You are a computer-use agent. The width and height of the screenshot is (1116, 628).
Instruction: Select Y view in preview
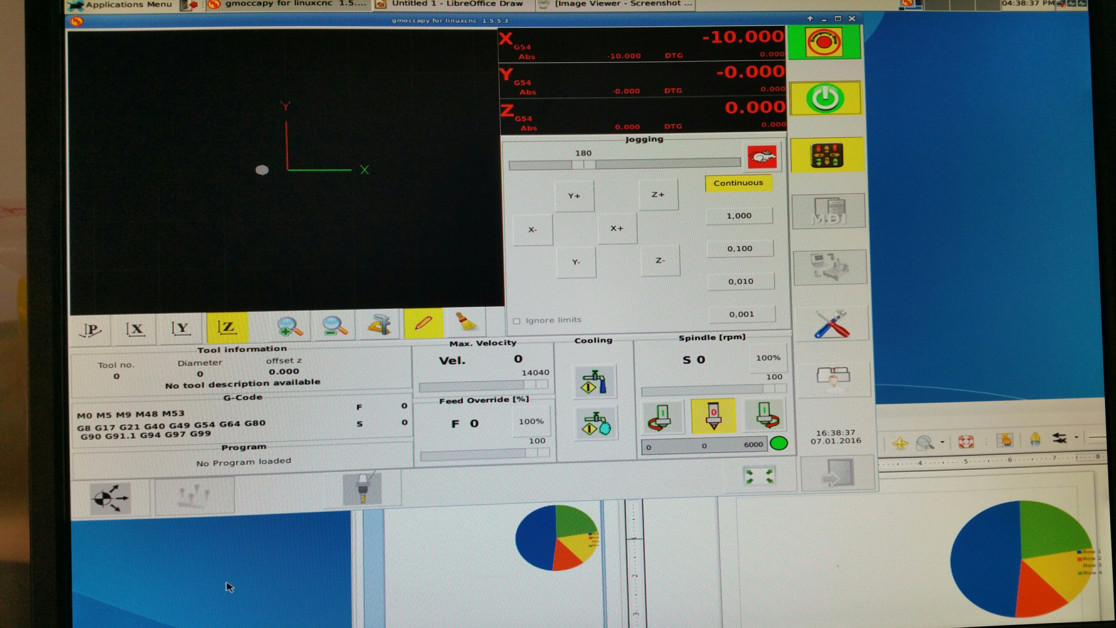181,328
